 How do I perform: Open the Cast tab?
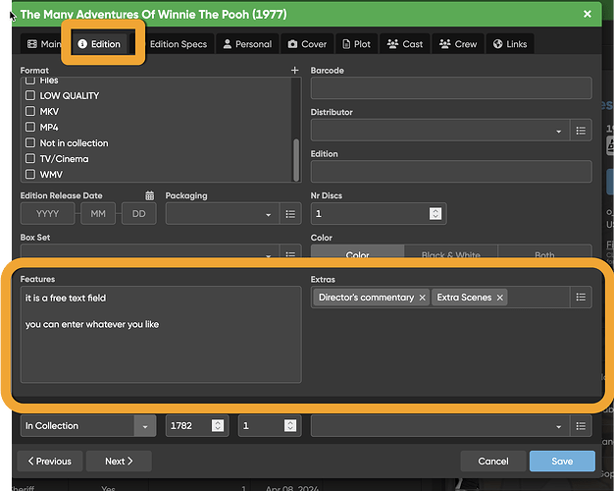click(405, 44)
